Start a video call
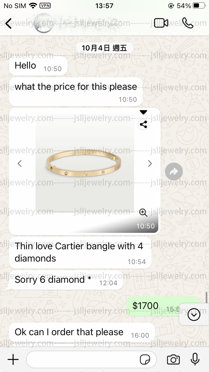 tap(161, 23)
